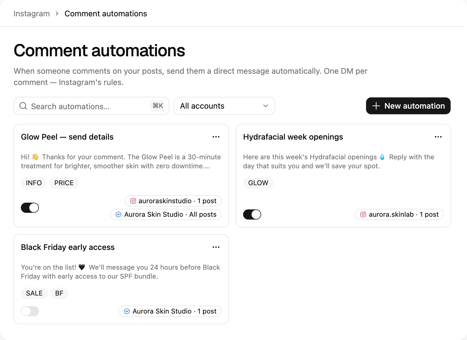Click the ⌘K shortcut badge
467x340 pixels.
158,106
